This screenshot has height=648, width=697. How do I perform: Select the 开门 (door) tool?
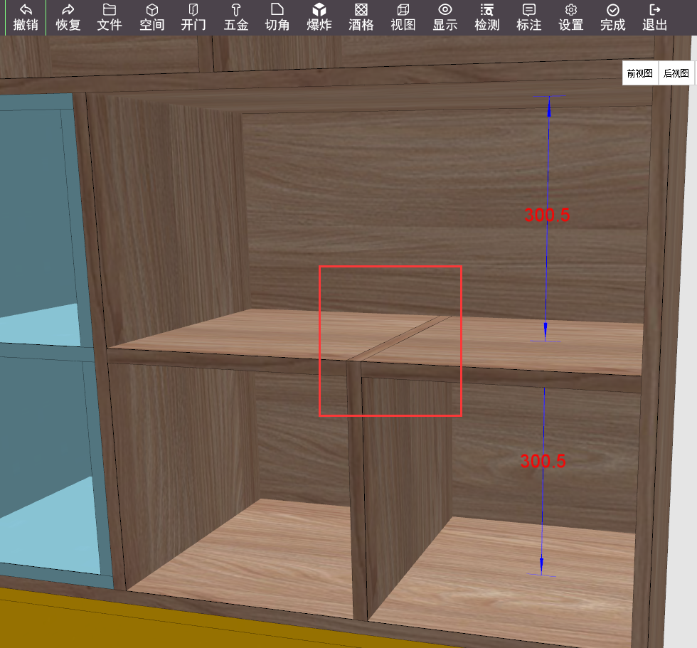pyautogui.click(x=193, y=17)
